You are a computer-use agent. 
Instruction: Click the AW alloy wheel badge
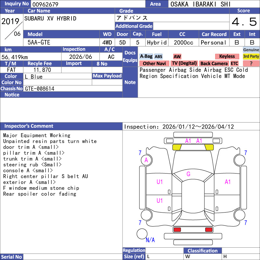tap(177, 57)
